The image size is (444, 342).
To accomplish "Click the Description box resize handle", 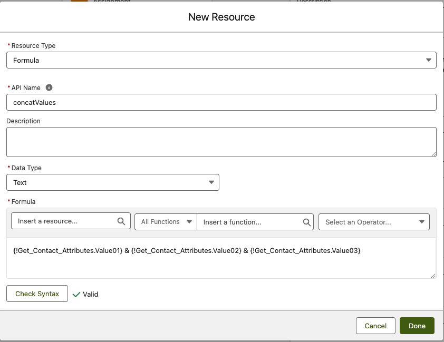I will [433, 153].
